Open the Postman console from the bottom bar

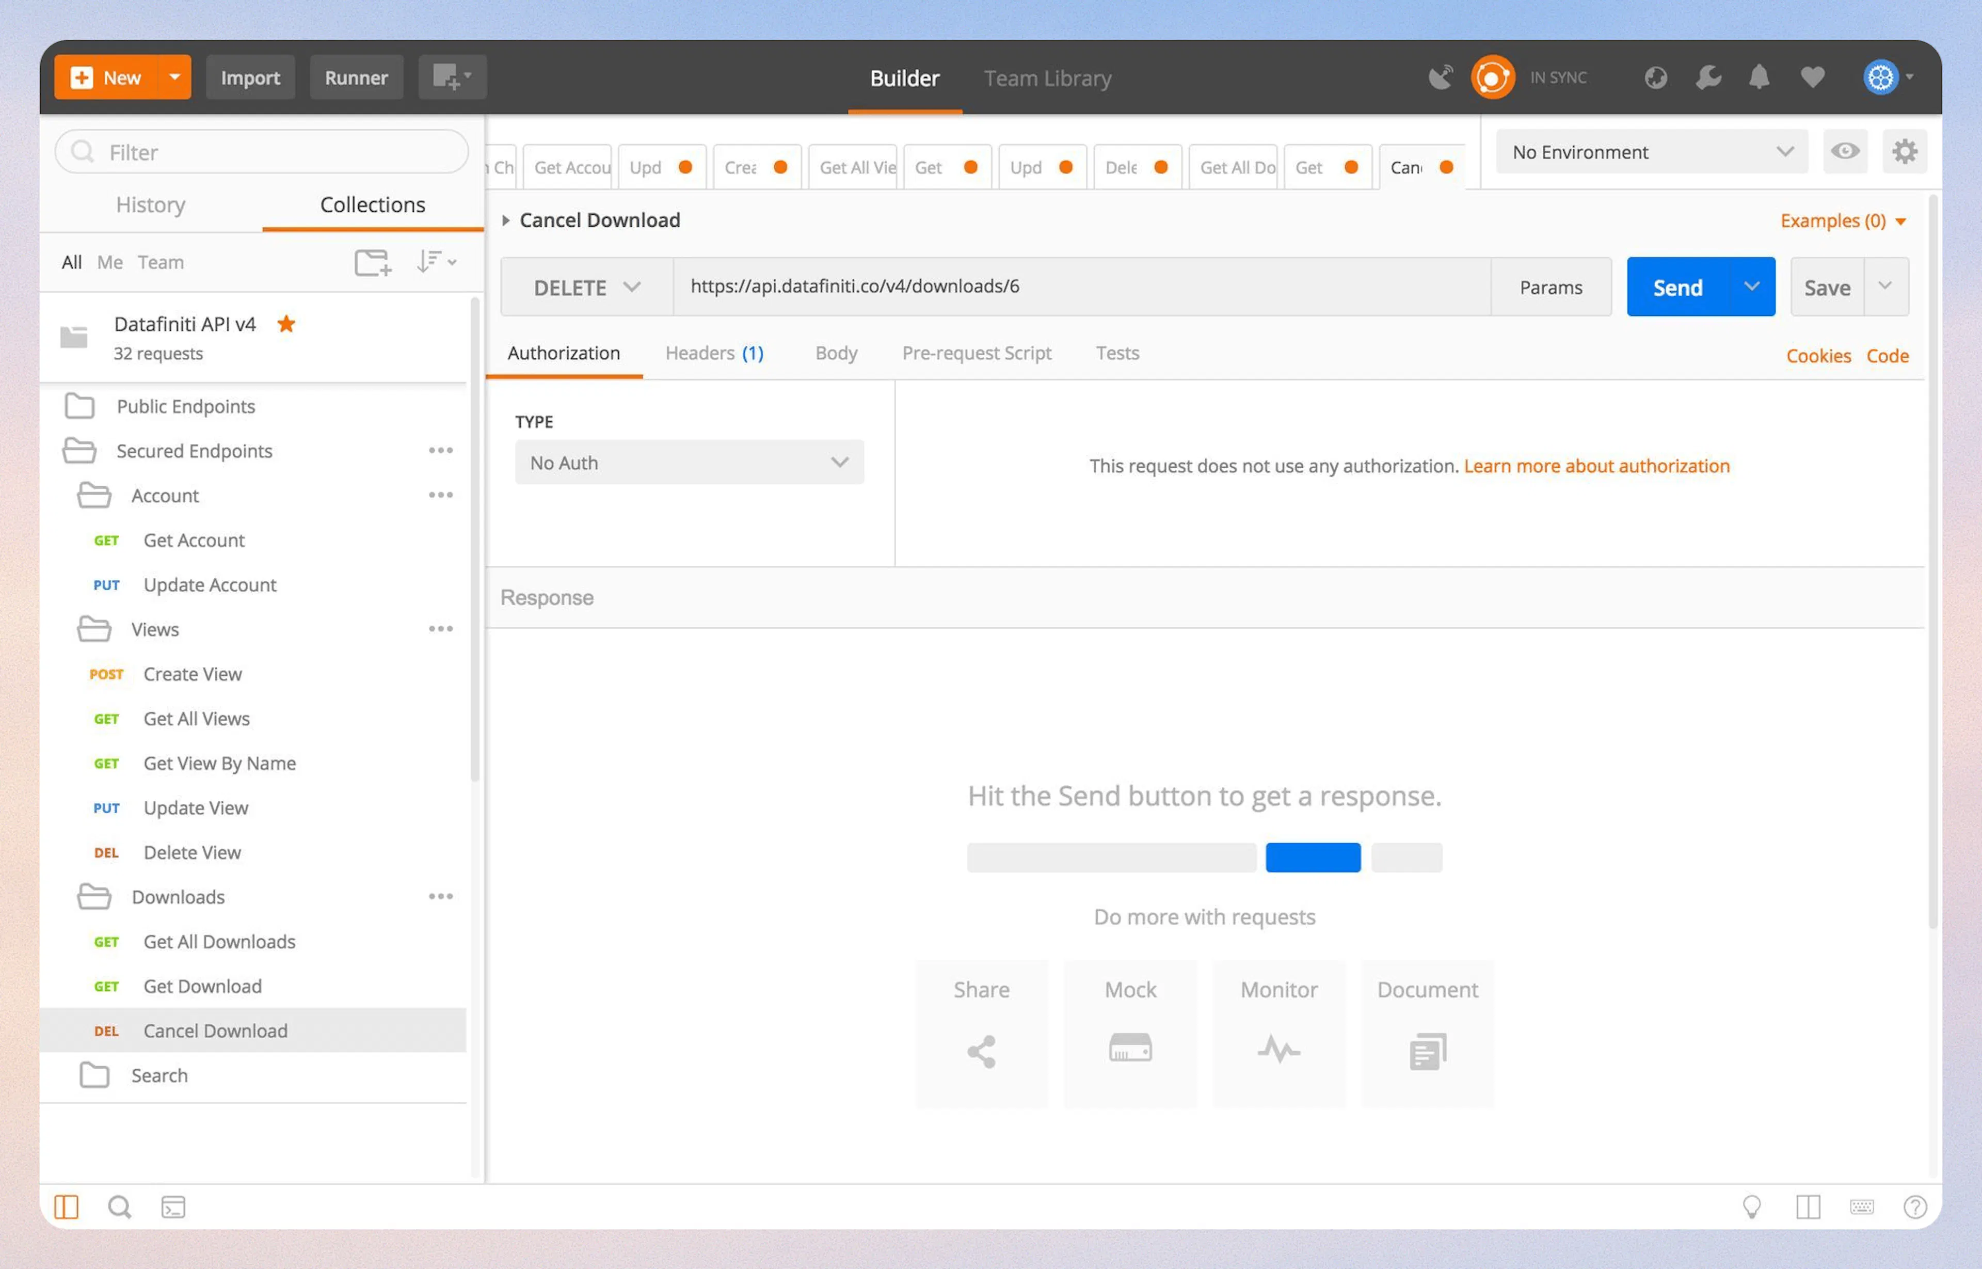[174, 1207]
